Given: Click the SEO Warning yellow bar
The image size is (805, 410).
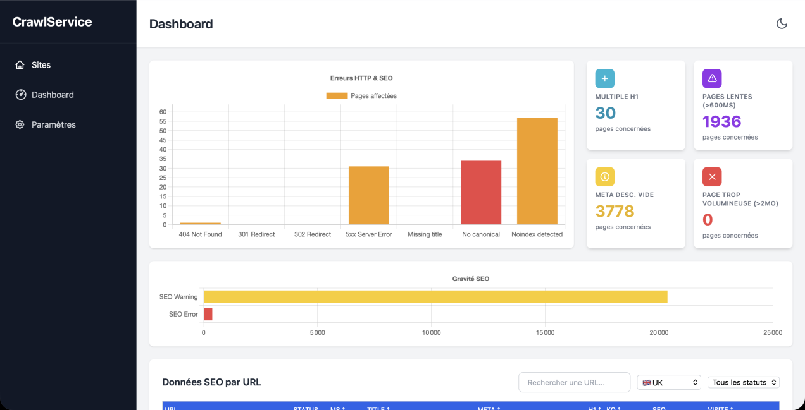Looking at the screenshot, I should coord(435,297).
